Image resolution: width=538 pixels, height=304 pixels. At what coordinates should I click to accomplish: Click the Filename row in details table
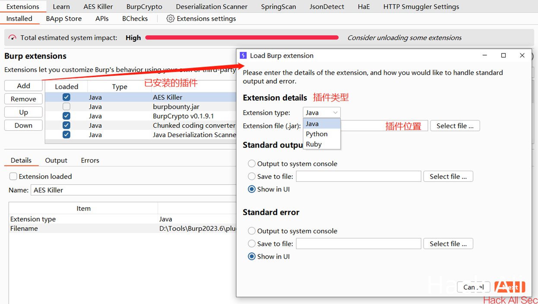pyautogui.click(x=123, y=229)
